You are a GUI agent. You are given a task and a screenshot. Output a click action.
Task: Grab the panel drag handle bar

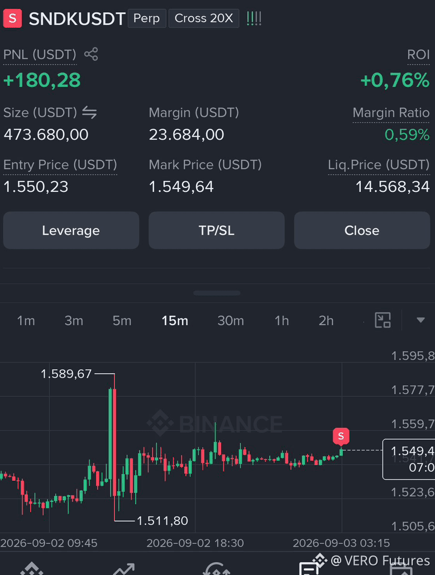217,293
